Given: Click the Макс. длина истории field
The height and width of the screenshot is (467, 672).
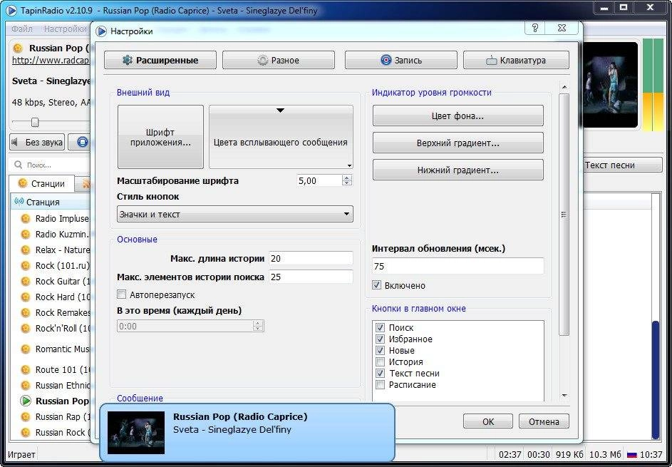Looking at the screenshot, I should [311, 258].
